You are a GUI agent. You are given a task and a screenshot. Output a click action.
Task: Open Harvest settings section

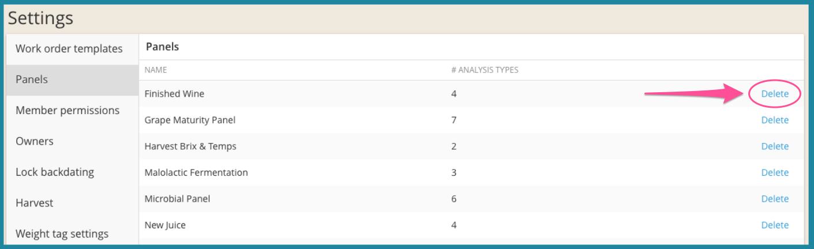tap(35, 203)
